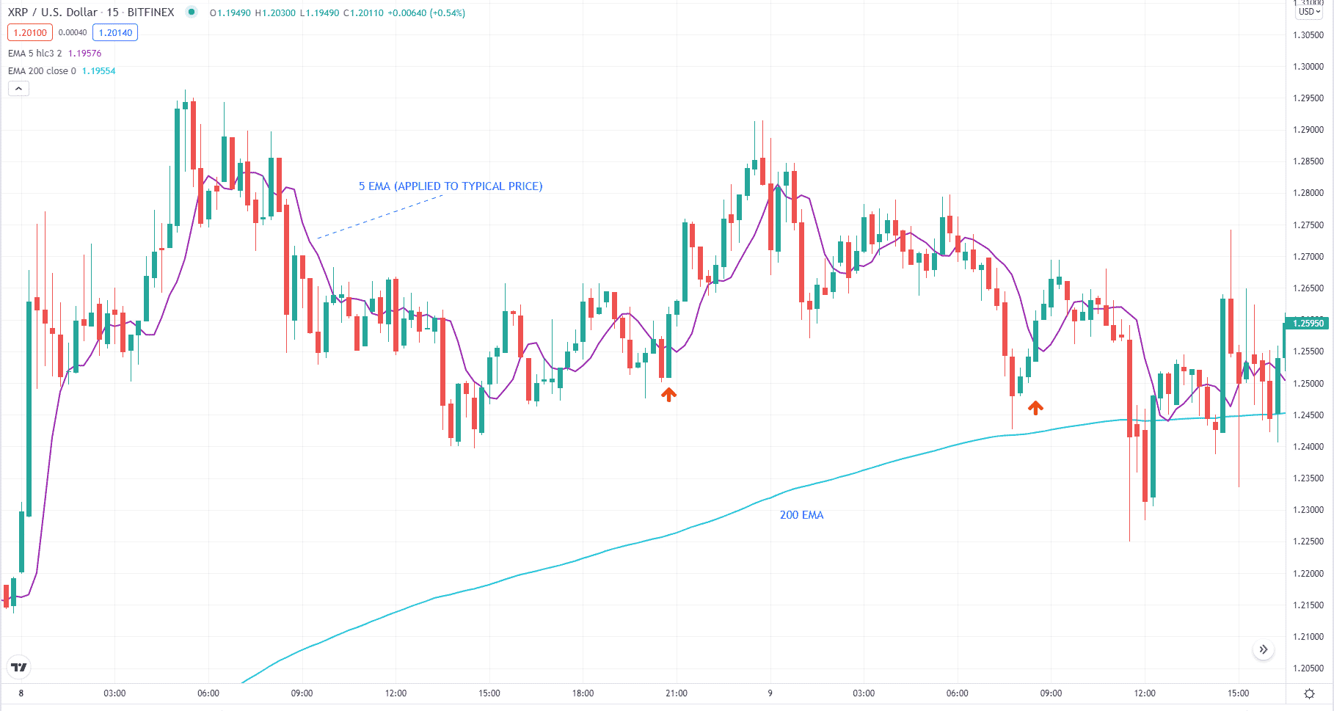Click the EMA 5 value 1.19576

coord(84,54)
